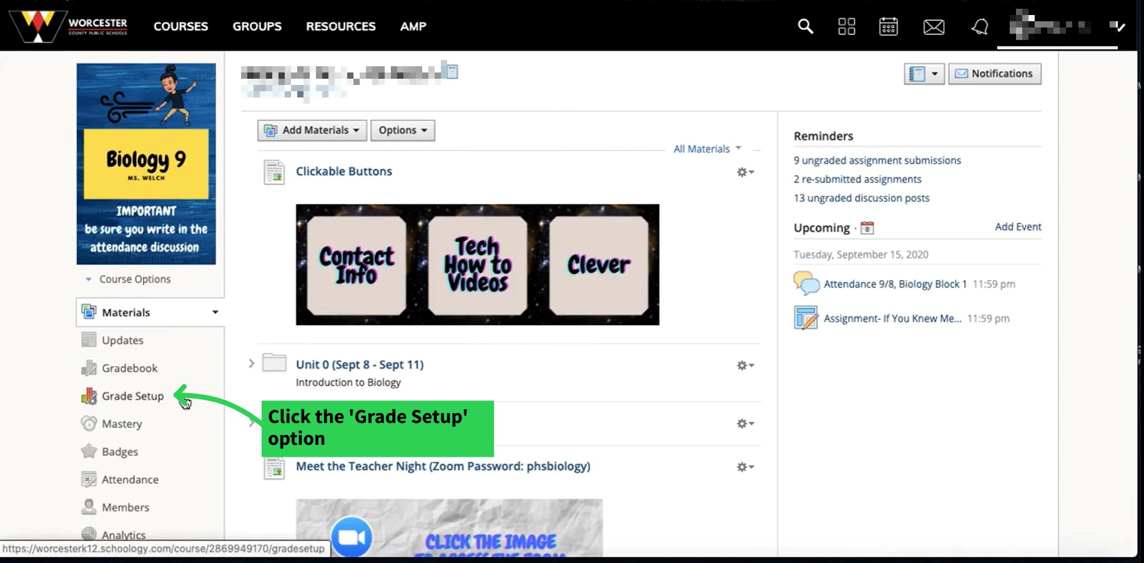Open the notebook view dropdown button
1144x563 pixels.
click(924, 74)
